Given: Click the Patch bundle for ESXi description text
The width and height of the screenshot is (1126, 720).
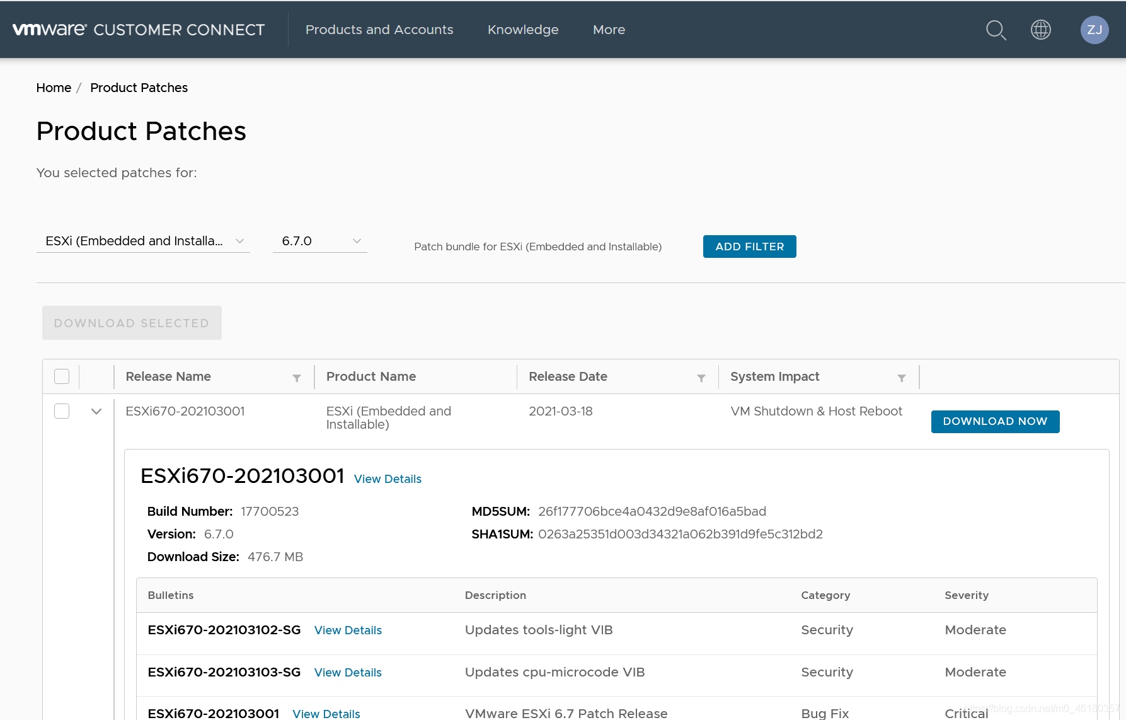Looking at the screenshot, I should [538, 247].
